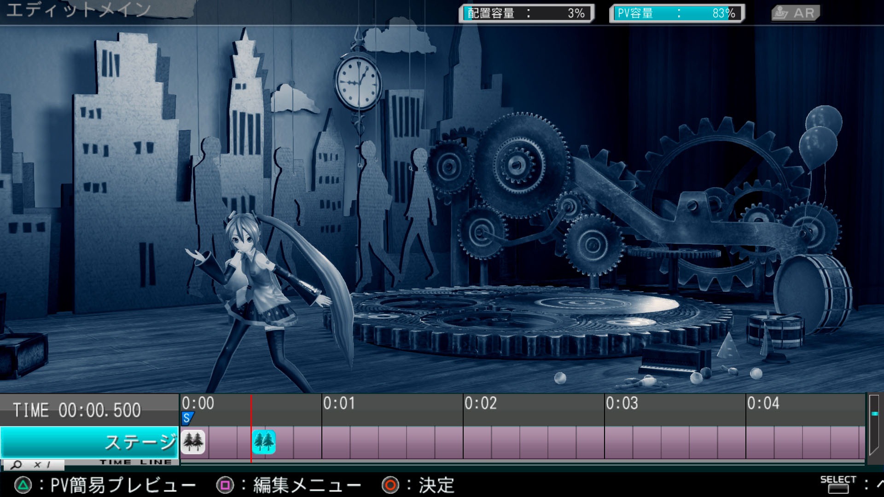Image resolution: width=884 pixels, height=497 pixels.
Task: Click the blue S start marker
Action: 187,418
